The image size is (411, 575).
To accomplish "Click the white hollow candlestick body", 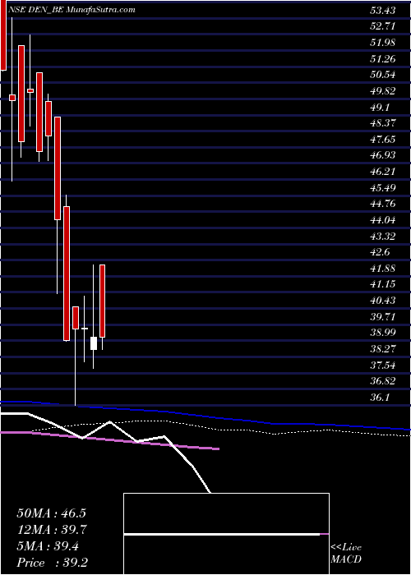I will click(94, 343).
